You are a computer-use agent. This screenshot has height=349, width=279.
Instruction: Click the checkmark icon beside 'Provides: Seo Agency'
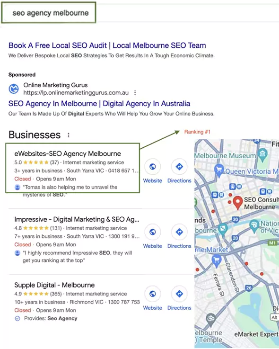coord(17,319)
